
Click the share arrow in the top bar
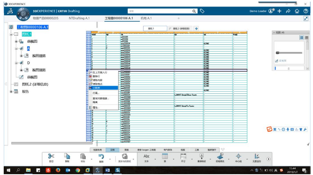(x=288, y=11)
